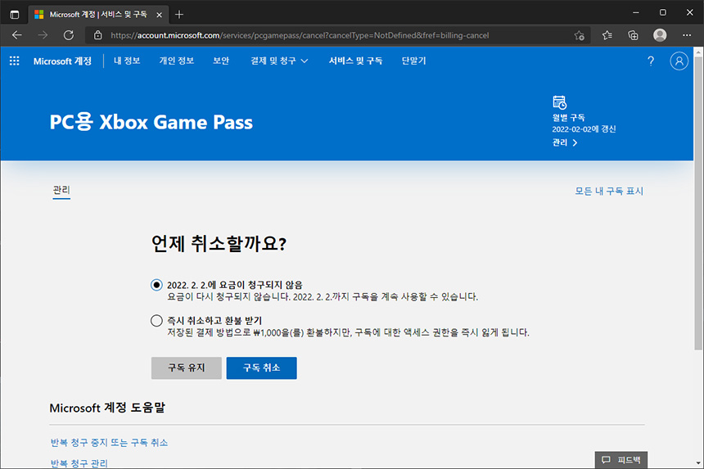Click the help question mark icon

point(651,61)
